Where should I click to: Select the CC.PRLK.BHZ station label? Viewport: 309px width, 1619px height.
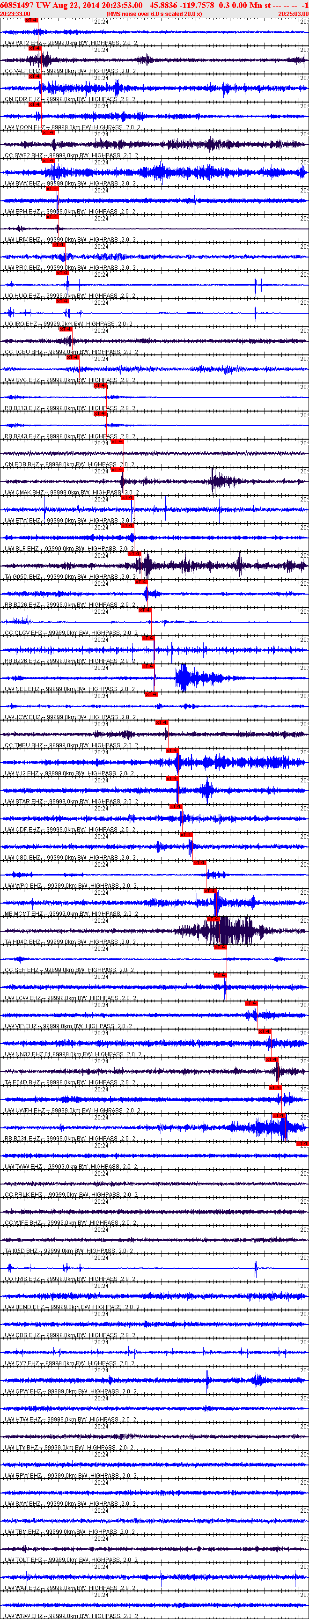pyautogui.click(x=71, y=1195)
